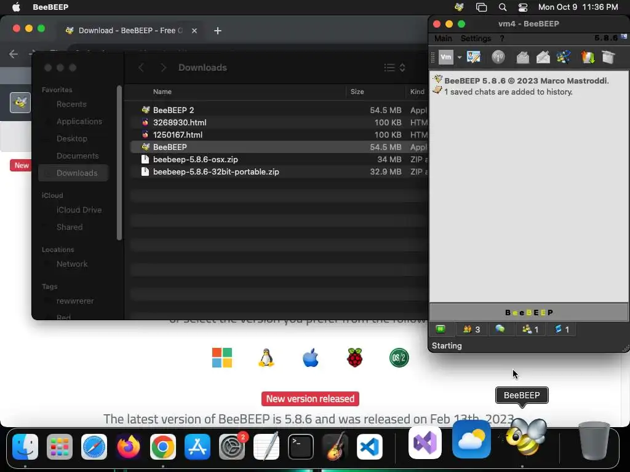630x472 pixels.
Task: Open the edit profile icon in BeeBEEP toolbar
Action: pyautogui.click(x=474, y=57)
